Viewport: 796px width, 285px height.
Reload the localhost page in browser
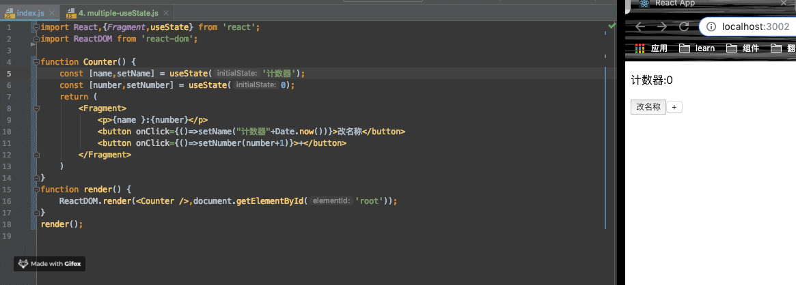pyautogui.click(x=684, y=27)
